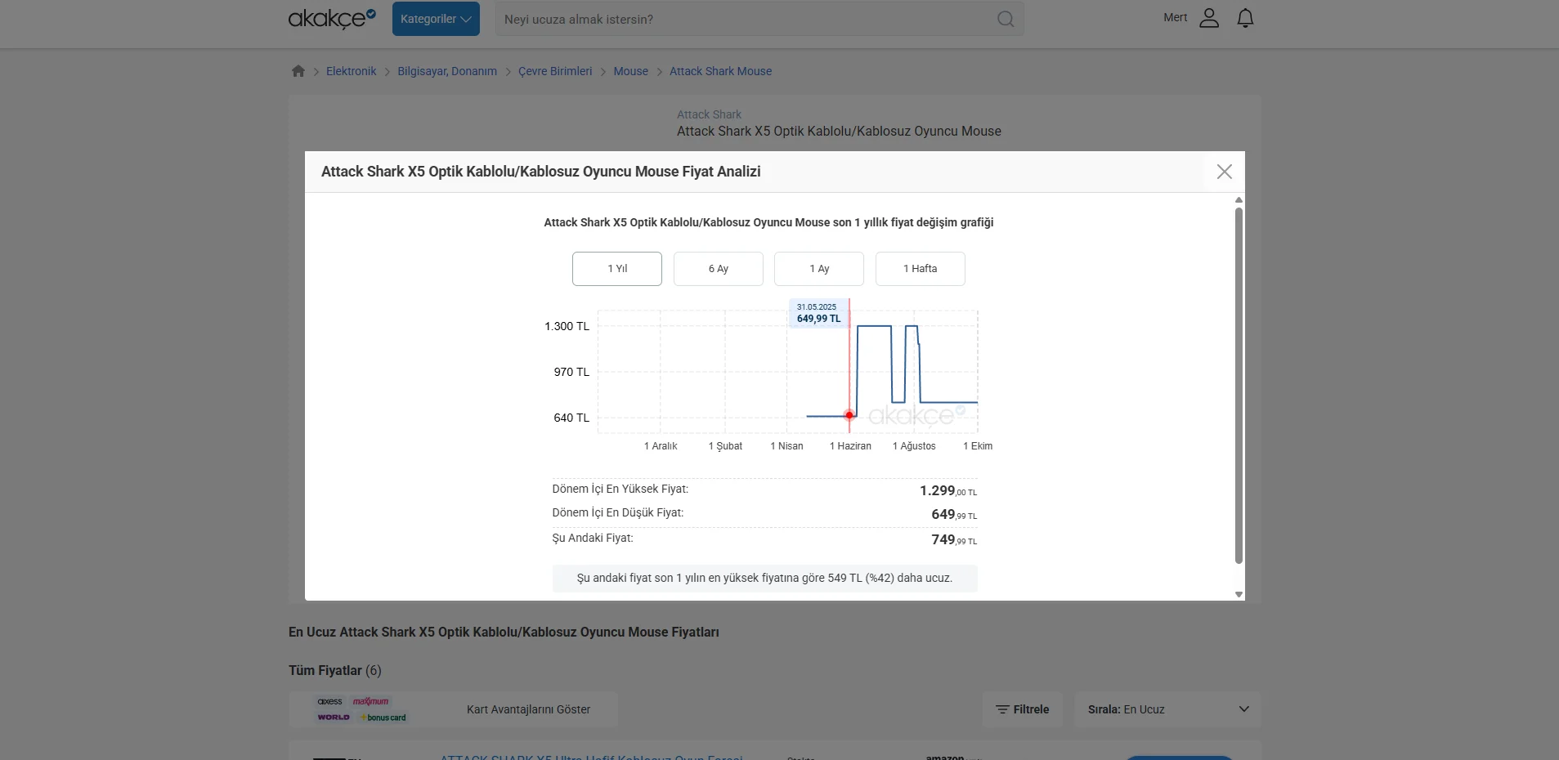Click the akakçe logo
1559x760 pixels.
point(331,18)
